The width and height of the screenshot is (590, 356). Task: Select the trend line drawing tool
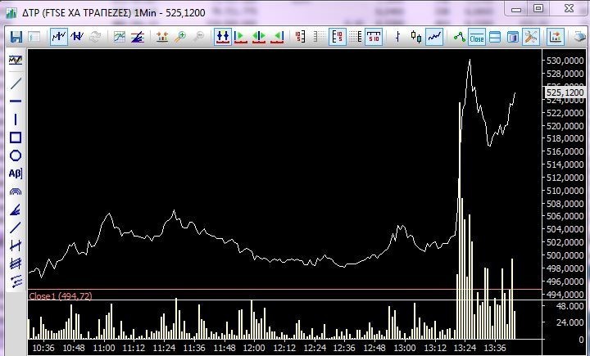(x=16, y=83)
